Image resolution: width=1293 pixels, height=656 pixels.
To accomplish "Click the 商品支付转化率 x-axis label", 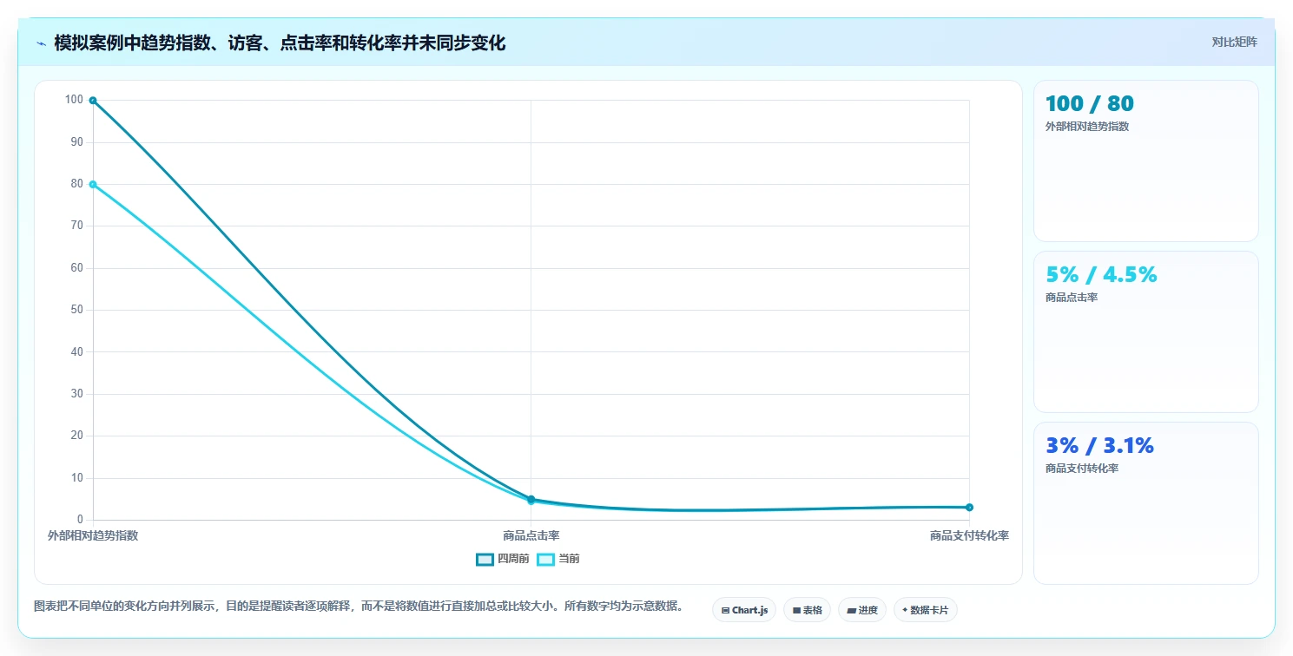I will point(969,535).
